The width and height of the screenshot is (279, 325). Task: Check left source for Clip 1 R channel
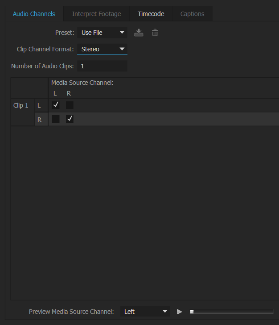[x=56, y=119]
